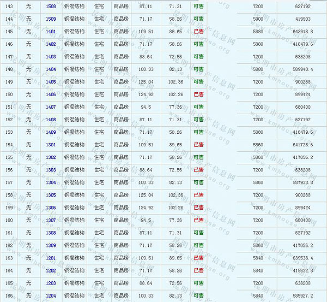Image resolution: width=327 pixels, height=302 pixels.
Task: Click the 1306 room link
Action: click(x=51, y=207)
